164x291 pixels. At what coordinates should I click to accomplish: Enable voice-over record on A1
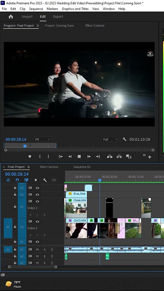52,249
